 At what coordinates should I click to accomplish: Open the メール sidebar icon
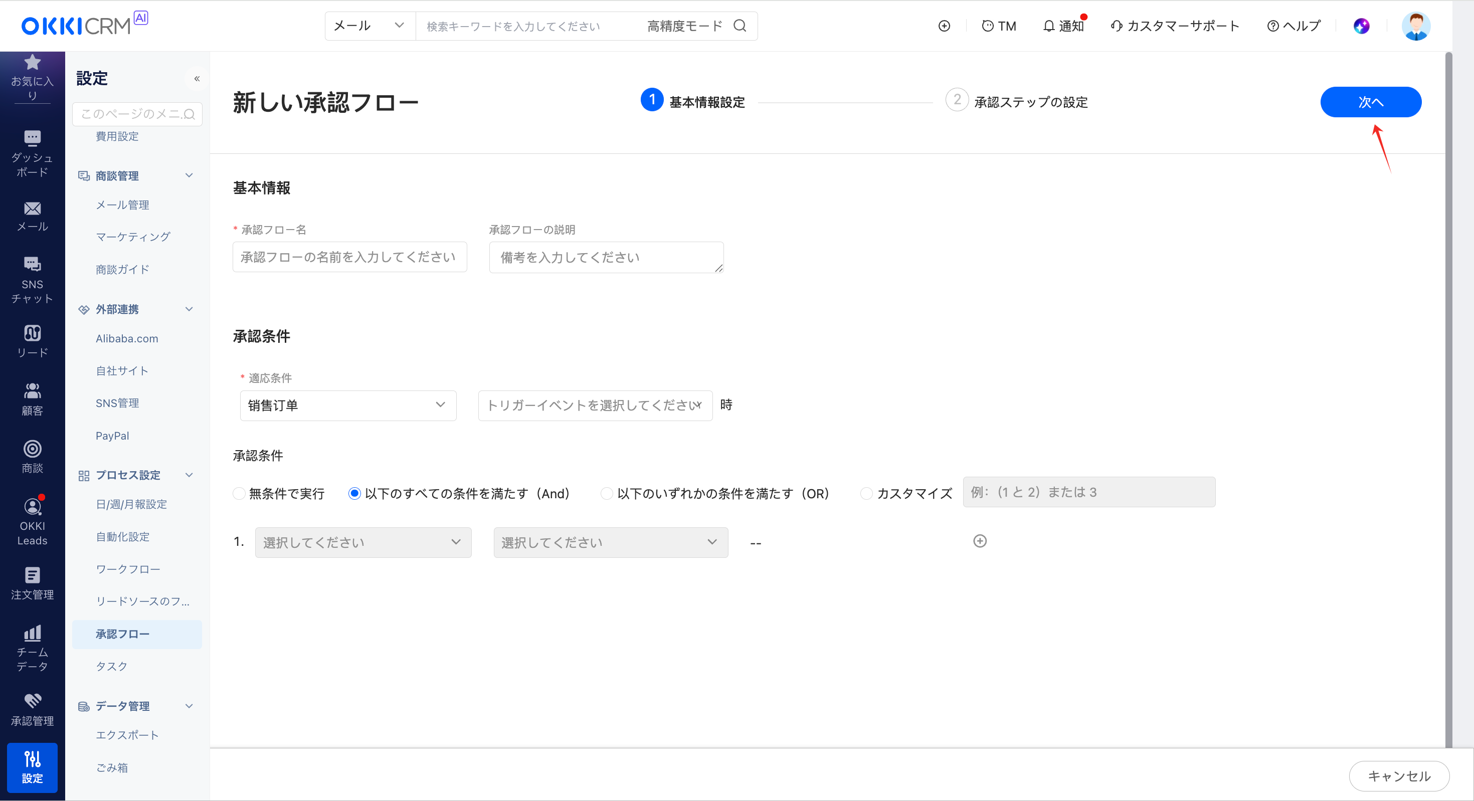32,208
